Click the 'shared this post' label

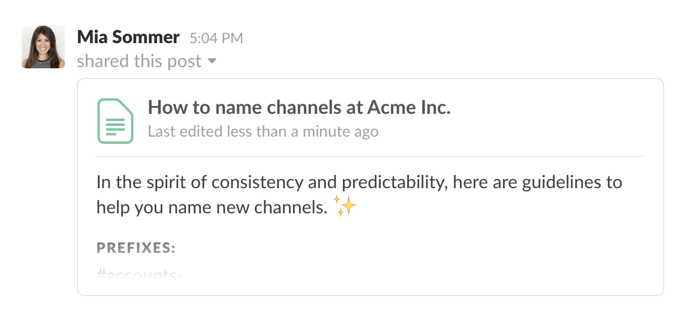[x=139, y=61]
